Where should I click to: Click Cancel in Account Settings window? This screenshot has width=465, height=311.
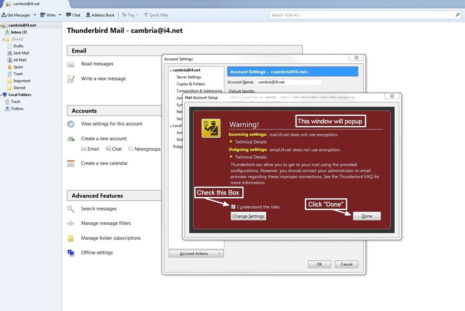346,264
